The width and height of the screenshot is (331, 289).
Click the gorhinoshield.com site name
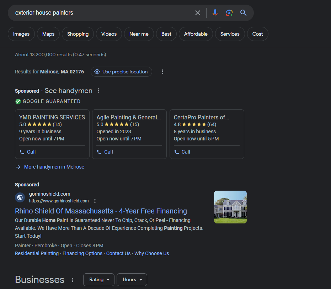coord(50,194)
